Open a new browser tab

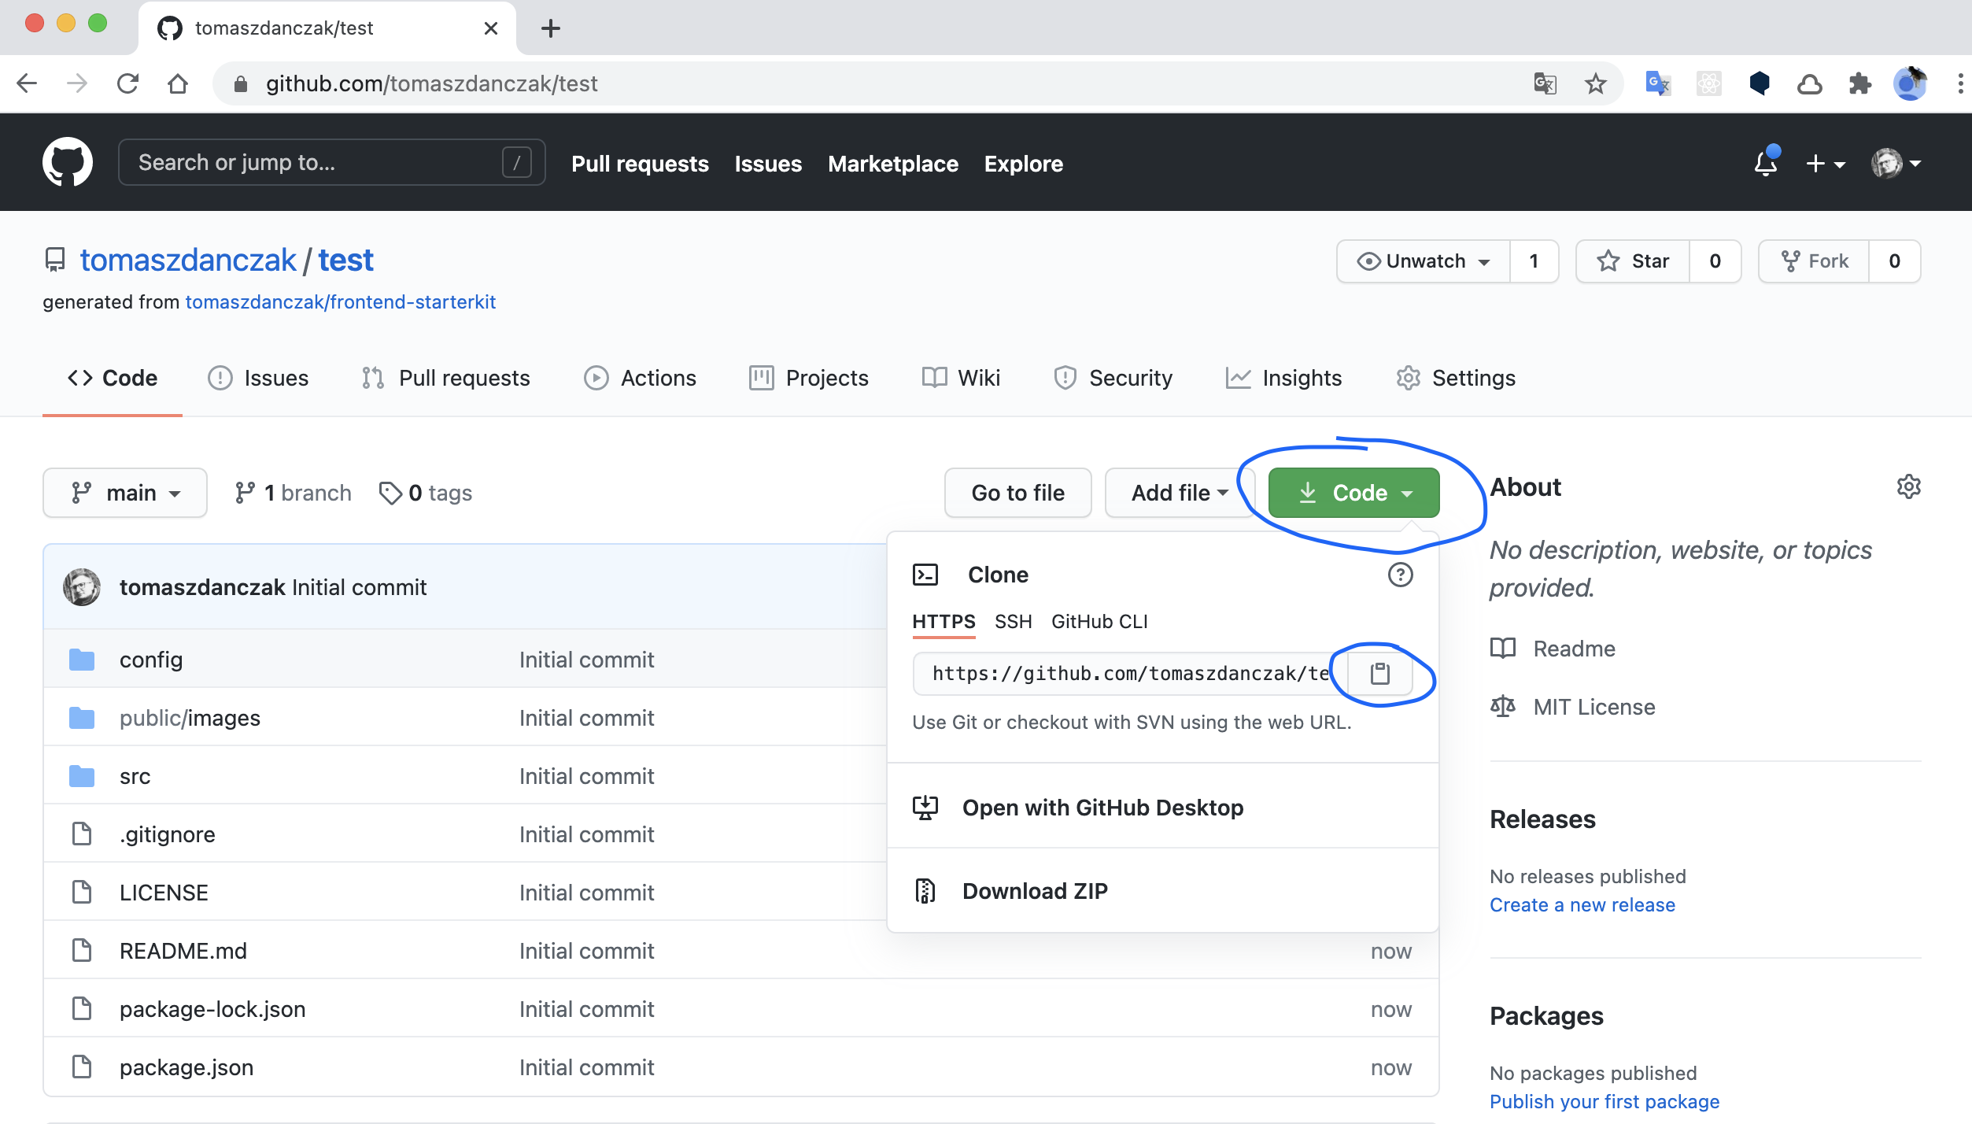pyautogui.click(x=551, y=28)
